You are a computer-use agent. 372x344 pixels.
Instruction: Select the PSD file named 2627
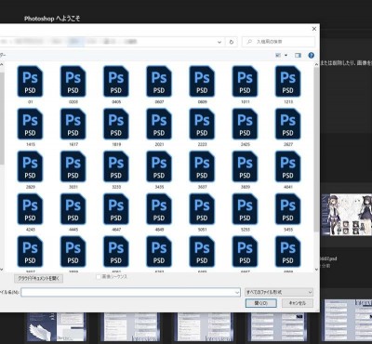click(288, 126)
